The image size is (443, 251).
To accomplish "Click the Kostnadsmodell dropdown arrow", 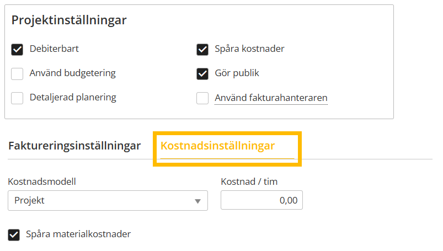I will [198, 201].
